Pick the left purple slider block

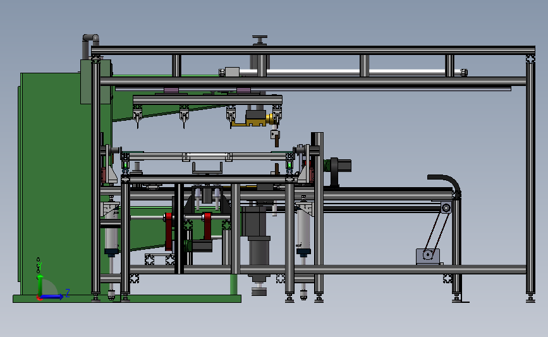click(x=171, y=90)
